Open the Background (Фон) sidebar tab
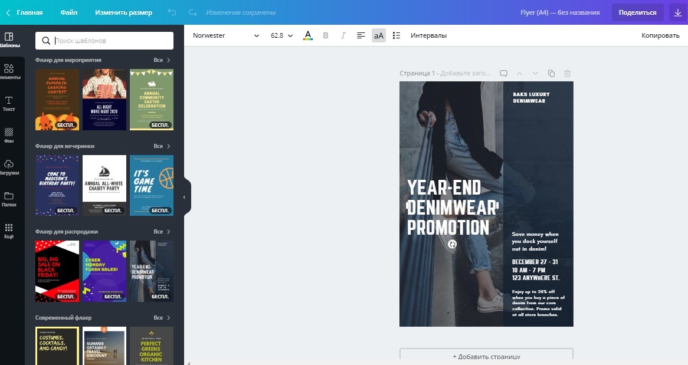Screen dimensions: 688x365 click(x=9, y=136)
